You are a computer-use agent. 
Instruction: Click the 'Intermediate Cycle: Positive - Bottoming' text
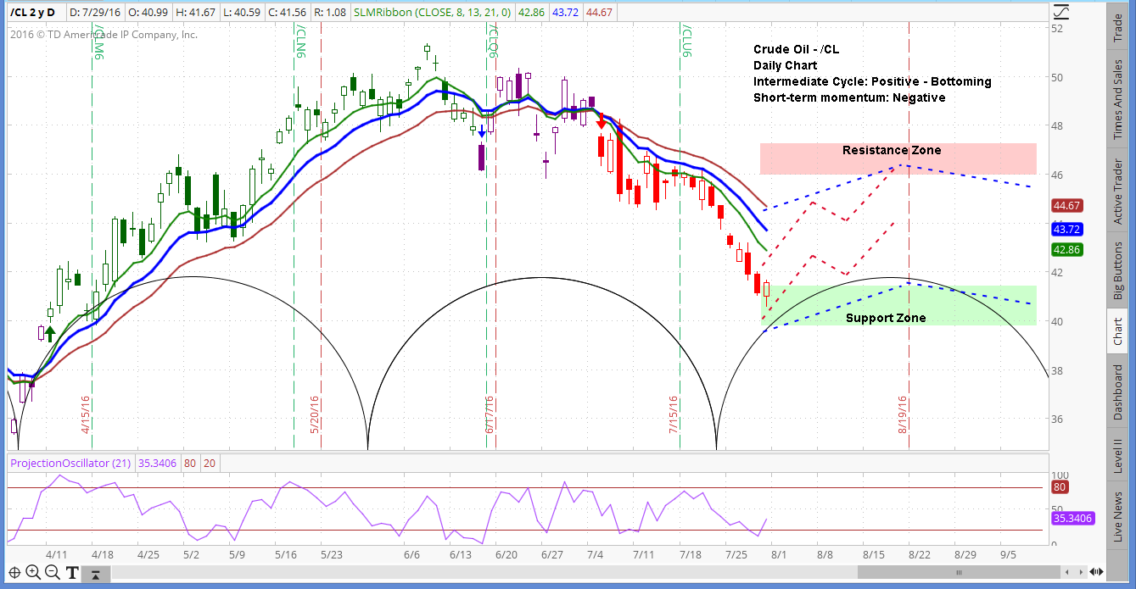(872, 81)
